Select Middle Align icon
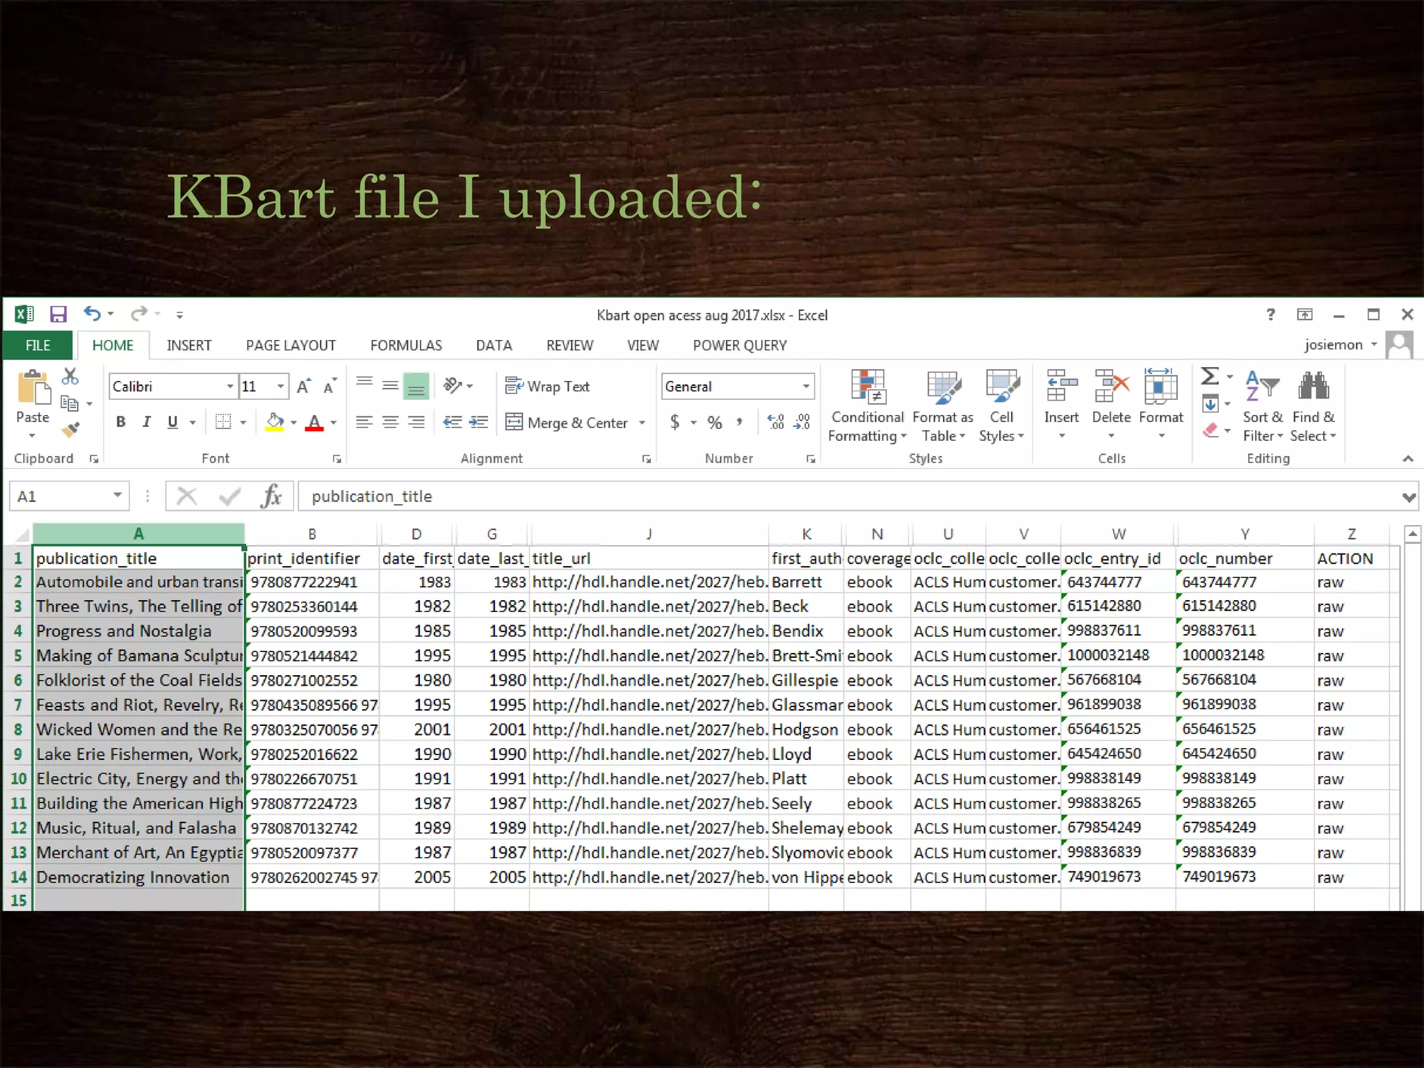The height and width of the screenshot is (1068, 1424). (390, 385)
